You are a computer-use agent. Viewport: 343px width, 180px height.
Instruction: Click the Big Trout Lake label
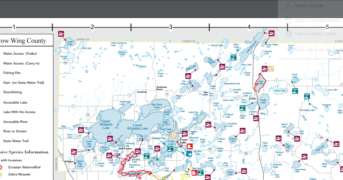coord(157,106)
